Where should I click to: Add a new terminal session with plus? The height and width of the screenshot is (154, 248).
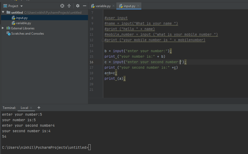pos(39,108)
